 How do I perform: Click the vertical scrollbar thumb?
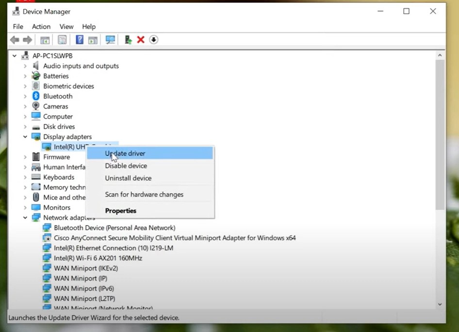(440, 135)
